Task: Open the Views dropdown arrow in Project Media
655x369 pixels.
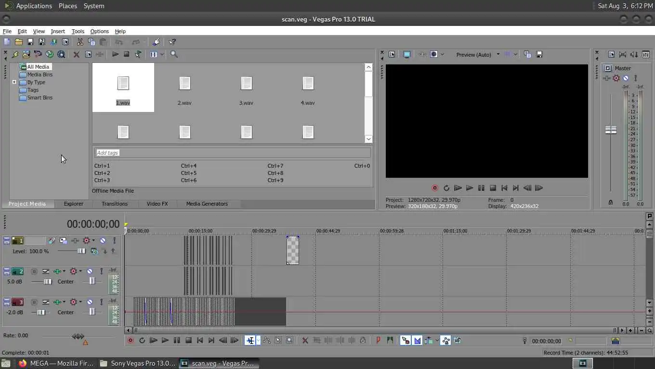Action: pyautogui.click(x=162, y=54)
